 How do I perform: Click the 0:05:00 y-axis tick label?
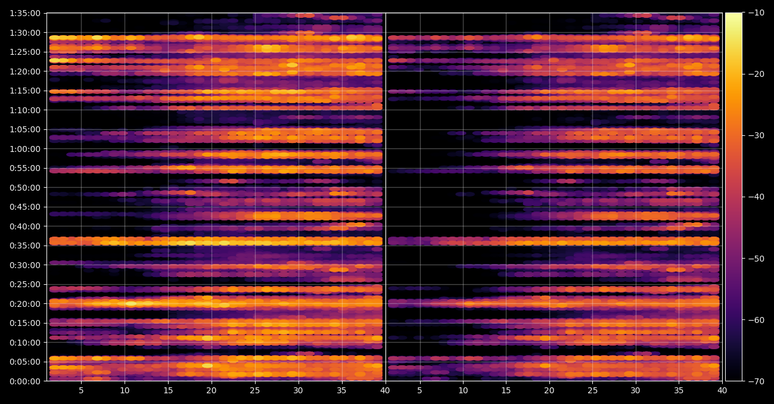(25, 362)
